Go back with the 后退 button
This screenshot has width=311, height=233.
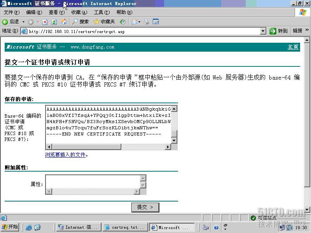point(10,22)
